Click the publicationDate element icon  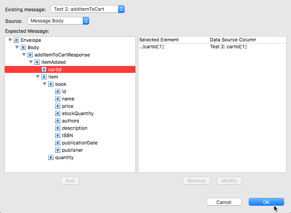click(58, 143)
